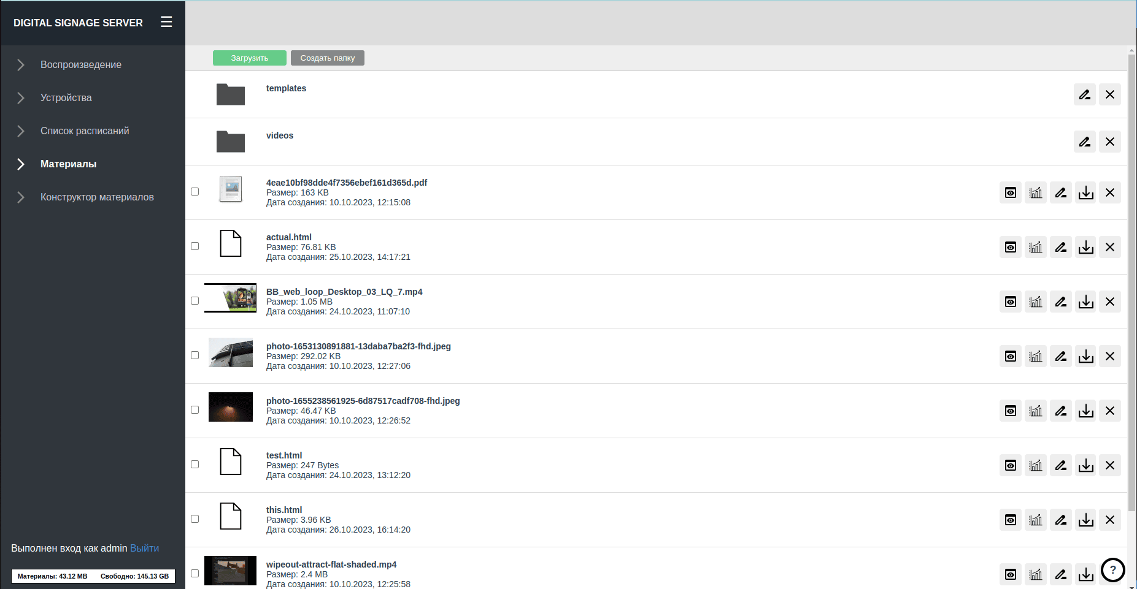Open the help question mark button
The height and width of the screenshot is (589, 1137).
click(x=1112, y=570)
